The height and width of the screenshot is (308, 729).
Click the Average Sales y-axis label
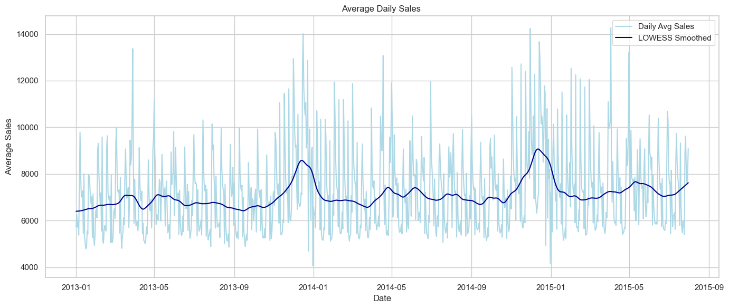point(8,147)
